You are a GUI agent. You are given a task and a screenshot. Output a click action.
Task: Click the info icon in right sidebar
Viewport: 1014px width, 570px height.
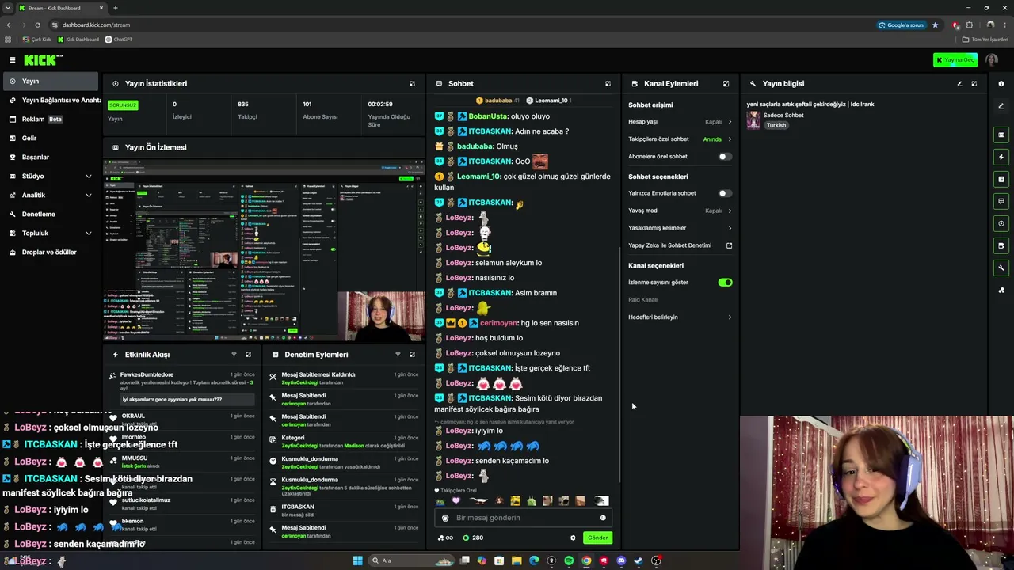coord(1001,83)
